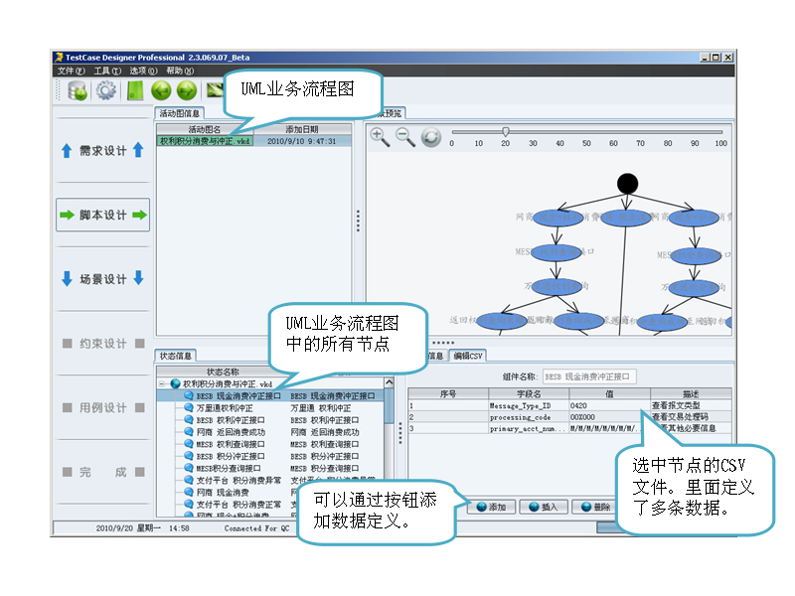Zoom out of the diagram preview
Viewport: 795px width, 596px height.
405,137
